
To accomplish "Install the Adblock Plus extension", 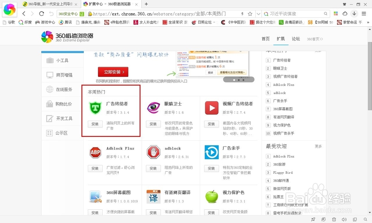I will [x=95, y=168].
